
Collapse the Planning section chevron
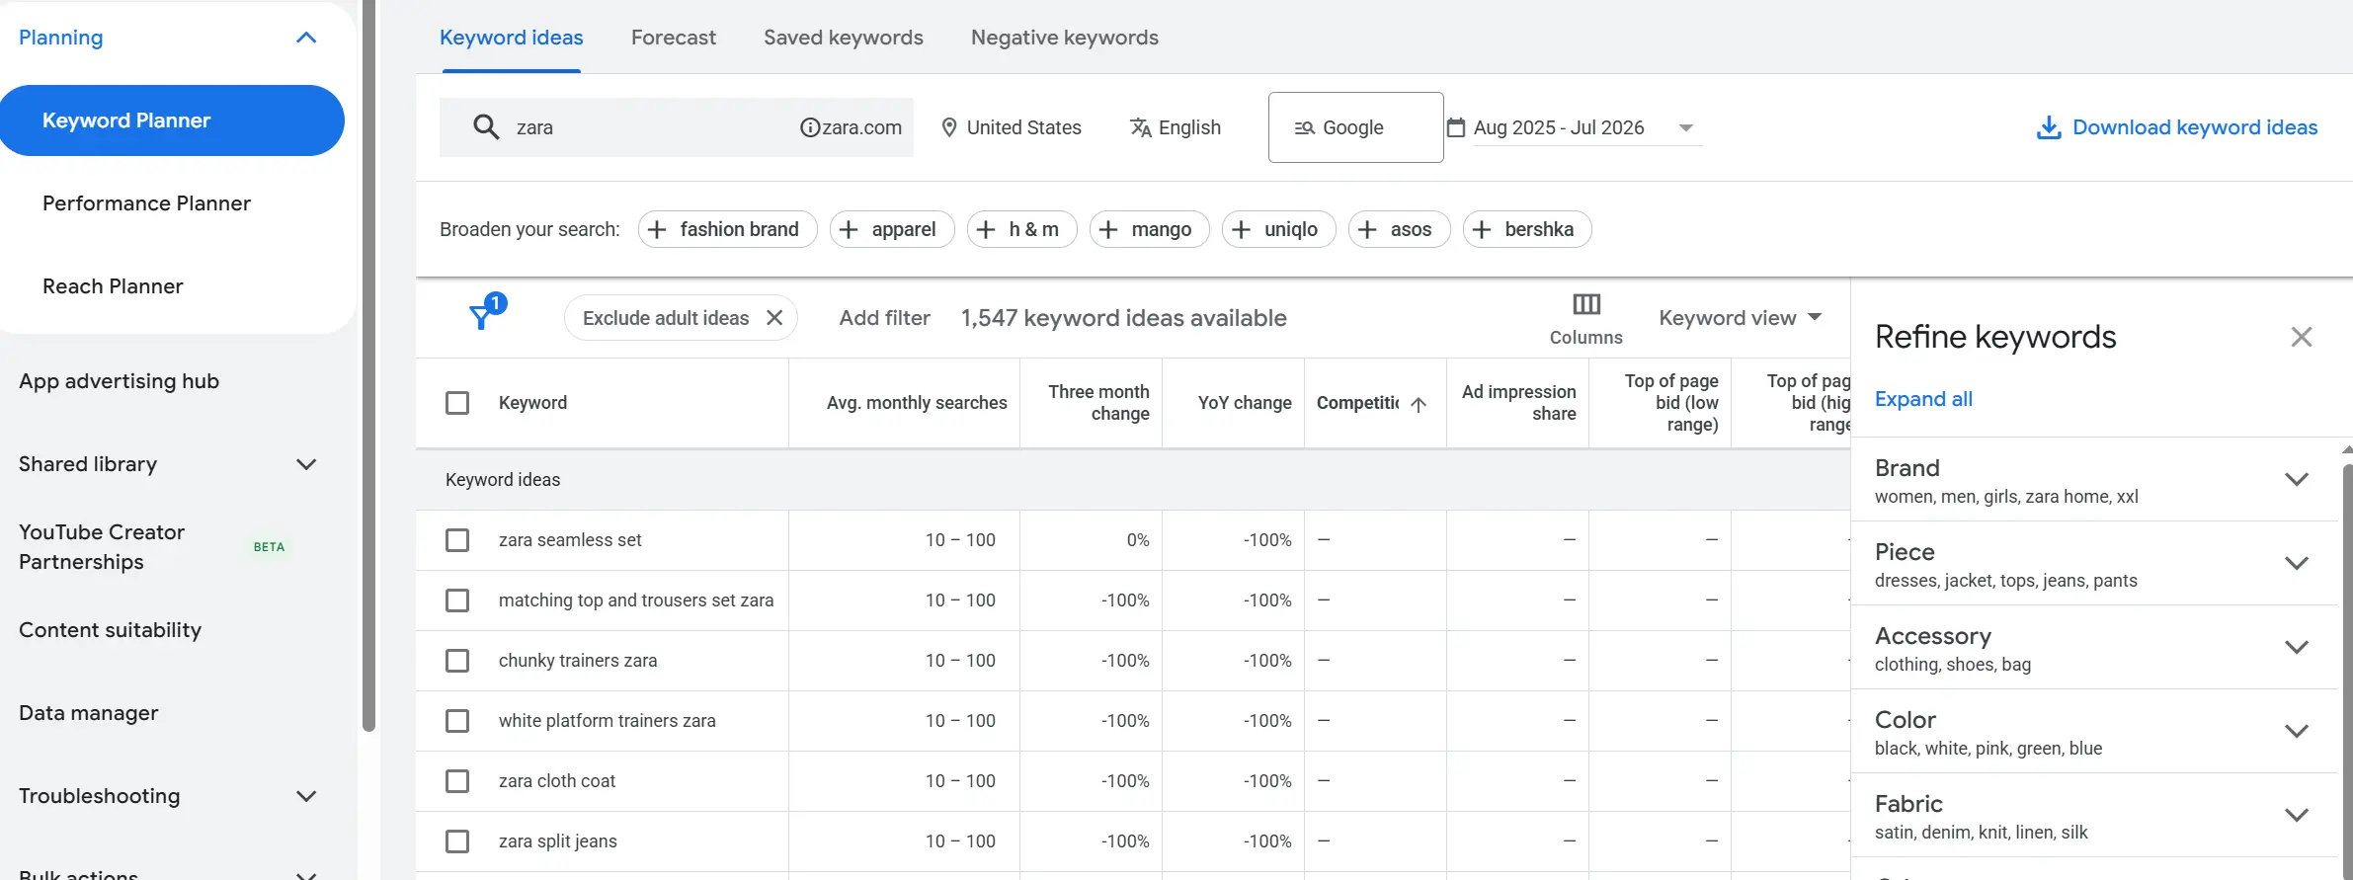pos(306,38)
